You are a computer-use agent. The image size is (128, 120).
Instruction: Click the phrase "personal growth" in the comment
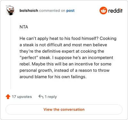pyautogui.click(x=36, y=71)
